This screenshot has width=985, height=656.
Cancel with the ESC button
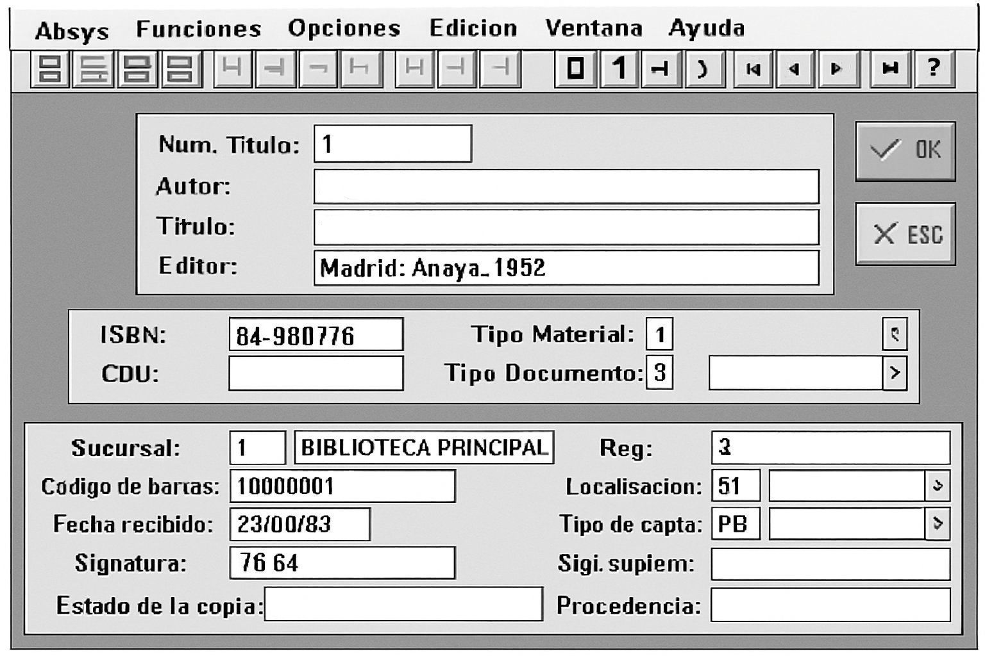(905, 234)
